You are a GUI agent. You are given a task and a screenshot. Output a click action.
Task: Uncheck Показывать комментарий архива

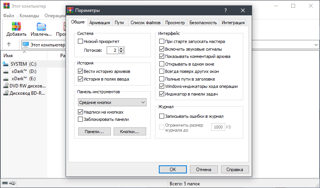(162, 56)
